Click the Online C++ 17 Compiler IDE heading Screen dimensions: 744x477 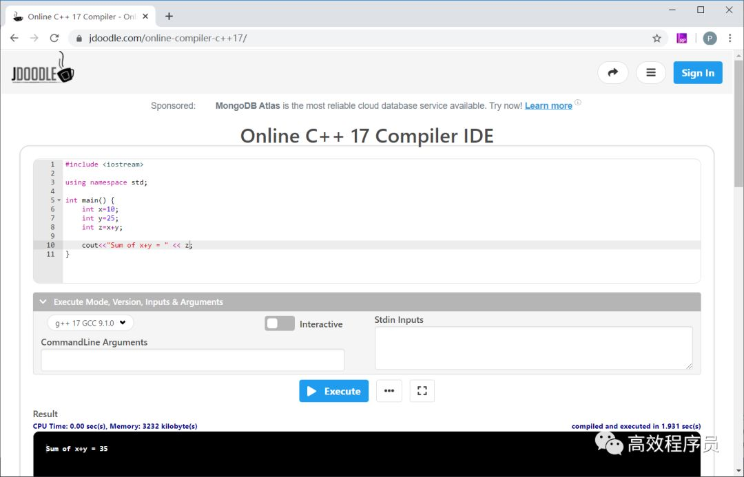pyautogui.click(x=366, y=136)
